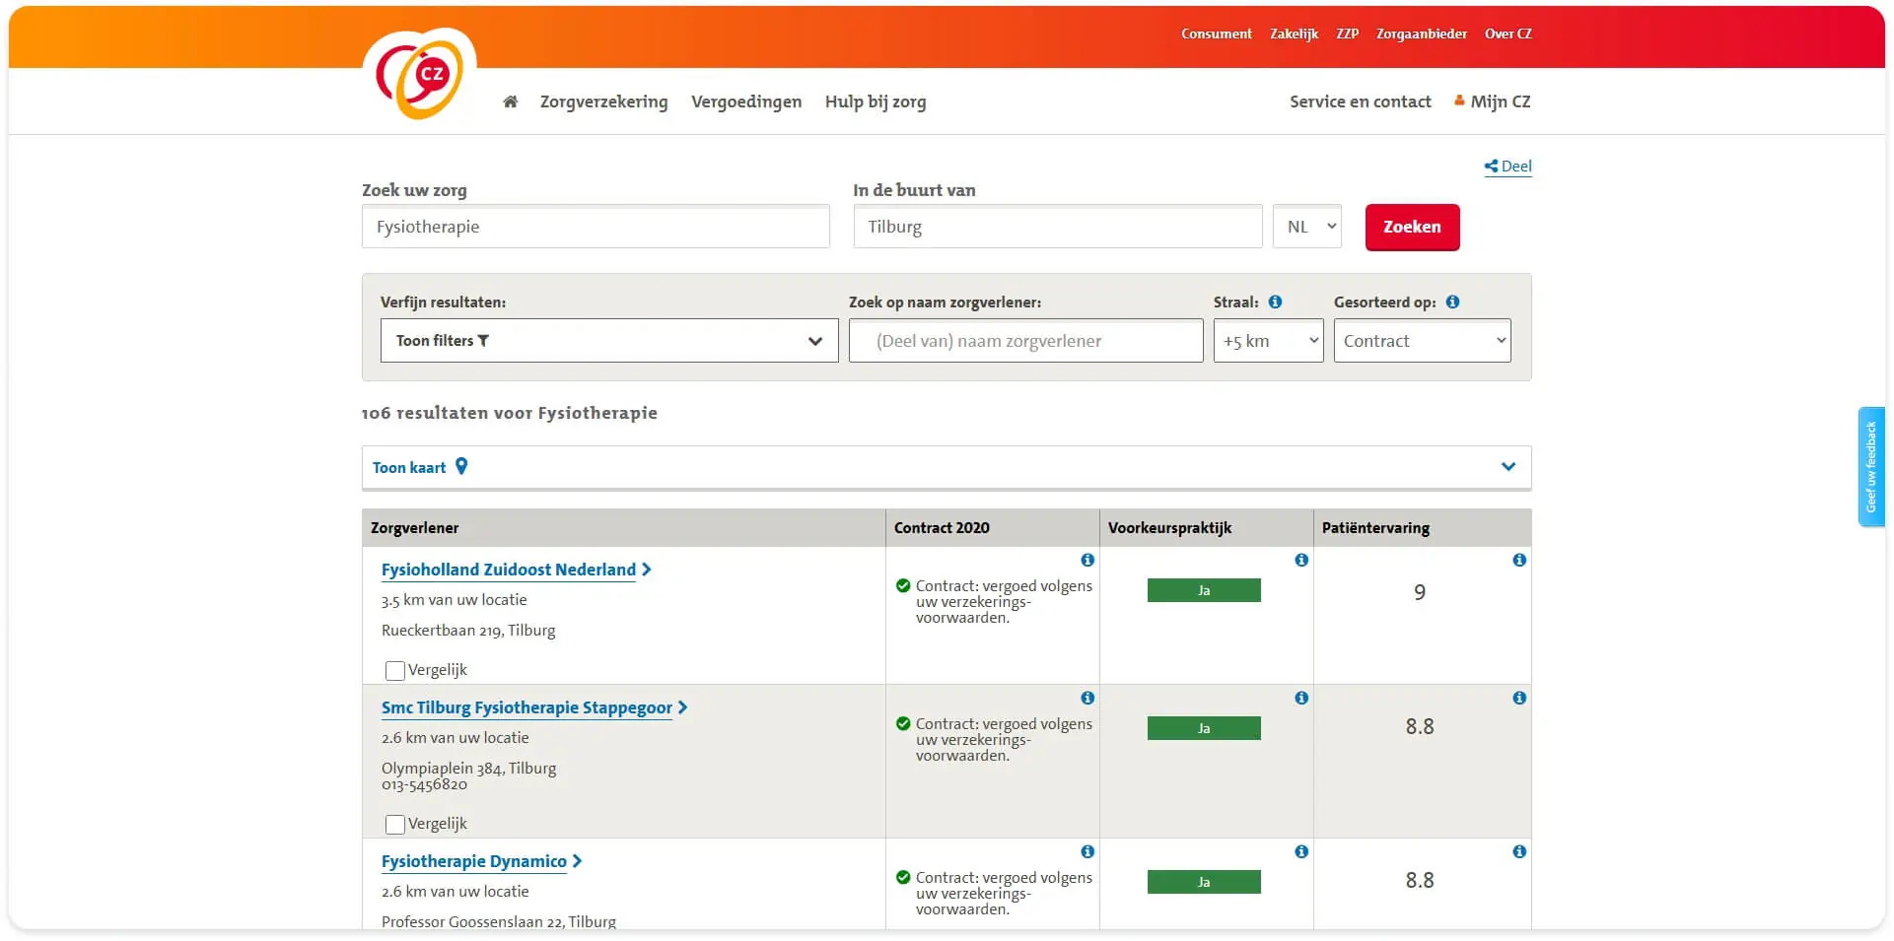The height and width of the screenshot is (941, 1894).
Task: Go to the home icon
Action: pyautogui.click(x=510, y=101)
